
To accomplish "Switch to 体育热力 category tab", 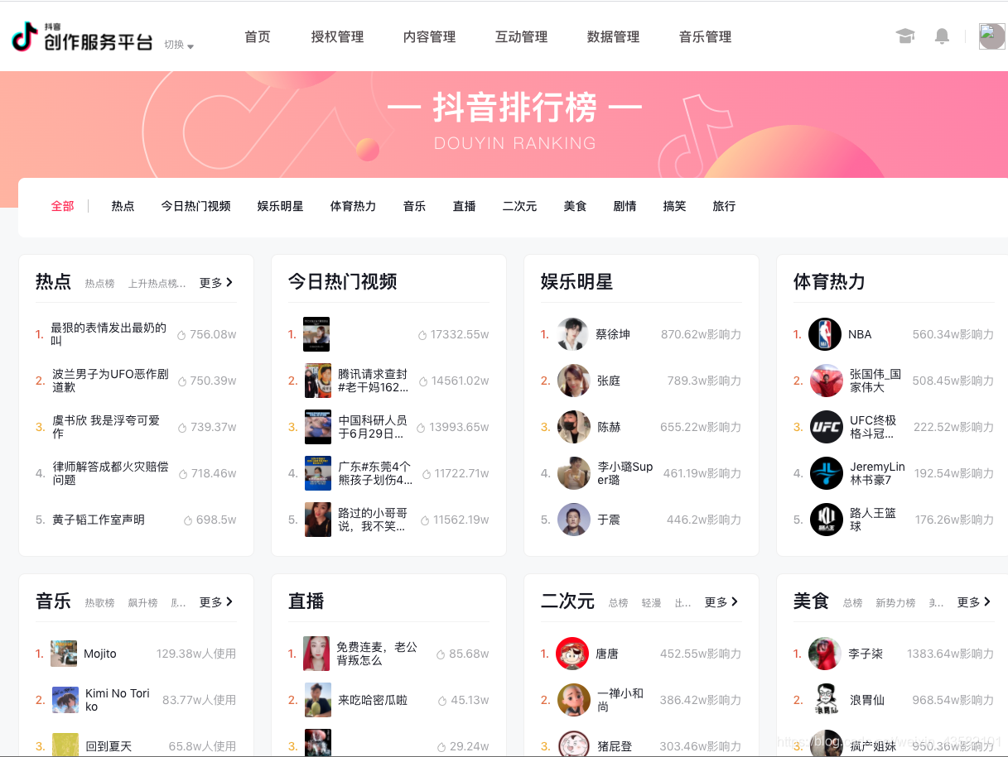I will coord(353,206).
